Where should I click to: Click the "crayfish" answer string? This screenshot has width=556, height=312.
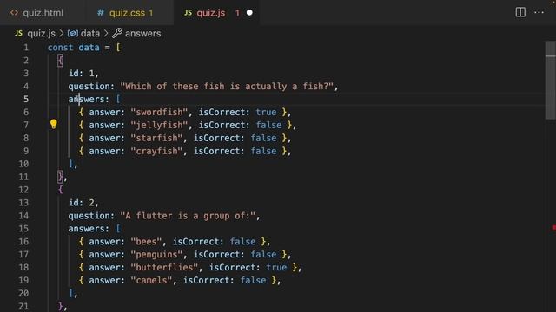[156, 151]
